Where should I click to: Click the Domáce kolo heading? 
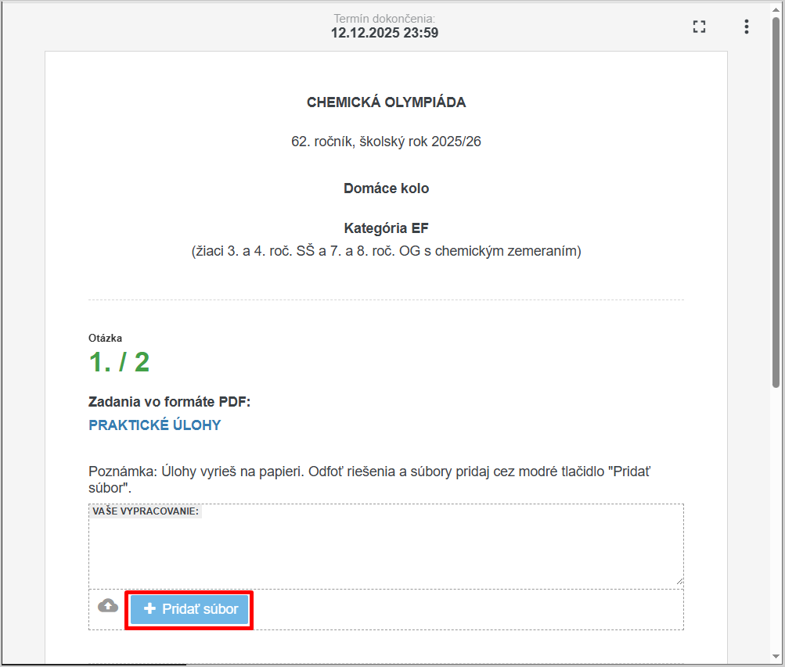pyautogui.click(x=386, y=188)
